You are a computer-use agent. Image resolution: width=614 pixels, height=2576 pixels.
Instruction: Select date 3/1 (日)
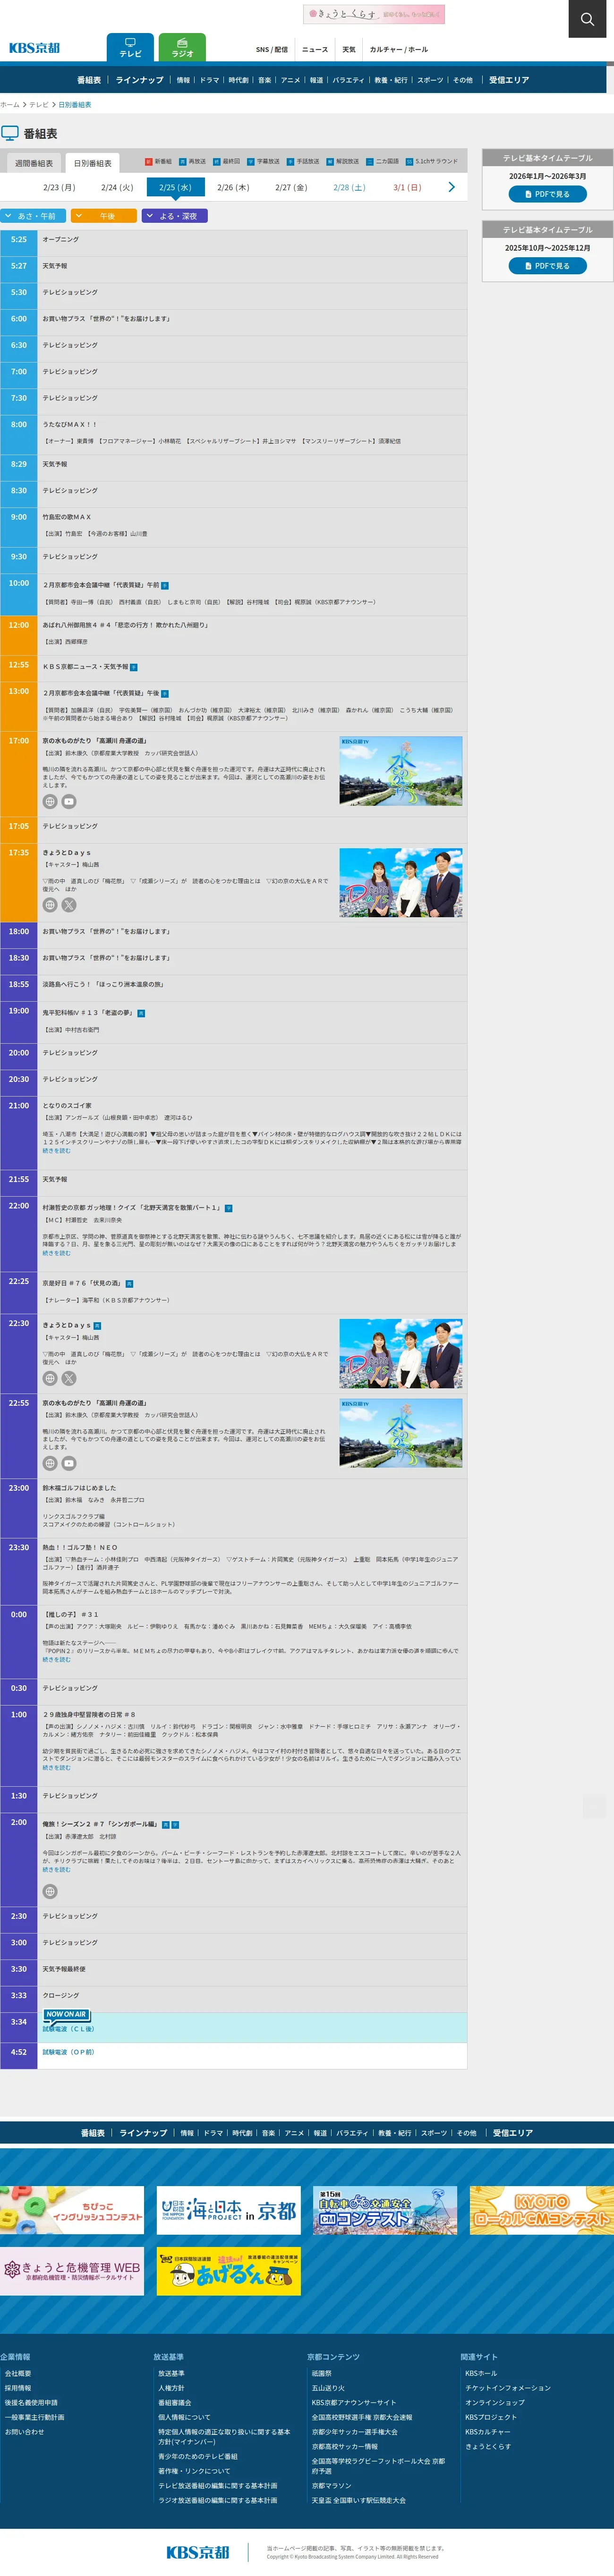(x=407, y=187)
